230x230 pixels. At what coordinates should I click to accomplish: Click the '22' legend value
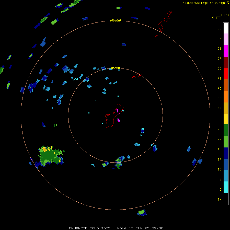tap(220, 139)
